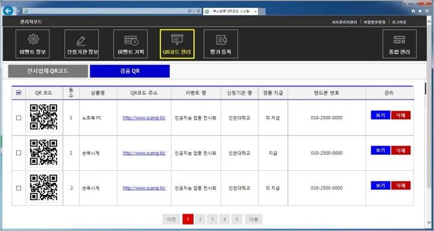
Task: Open the 이벤트 정보 gear icon menu
Action: pos(33,44)
